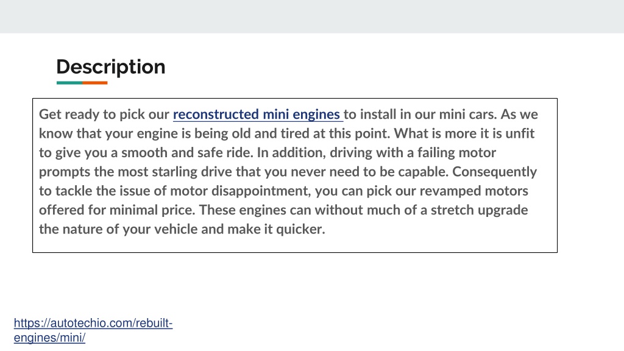Click the orange segment of heading underline
The image size is (624, 351).
click(x=94, y=83)
